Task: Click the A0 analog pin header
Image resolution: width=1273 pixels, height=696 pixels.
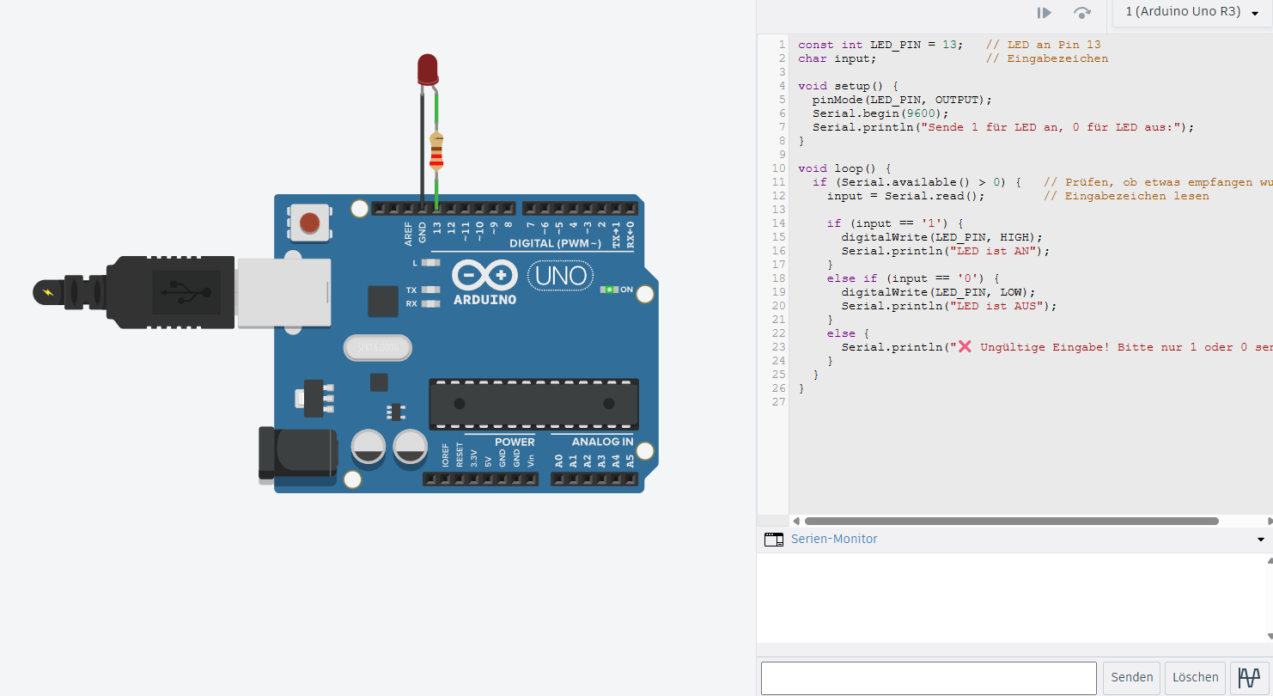Action: pyautogui.click(x=558, y=478)
